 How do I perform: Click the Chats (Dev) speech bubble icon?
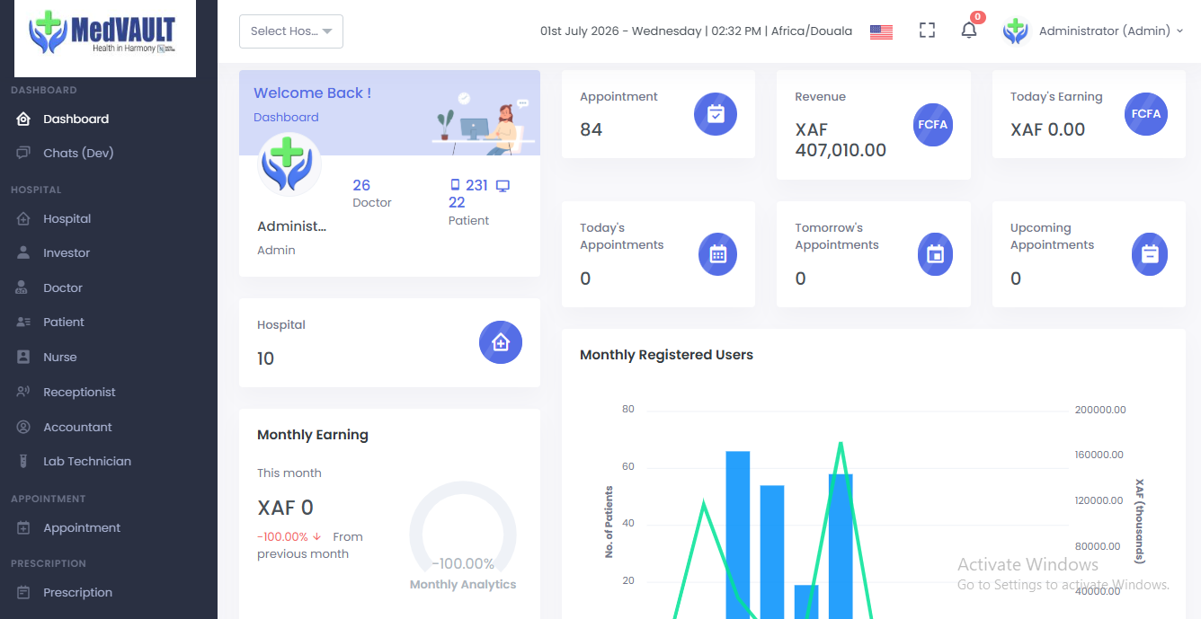(x=24, y=153)
